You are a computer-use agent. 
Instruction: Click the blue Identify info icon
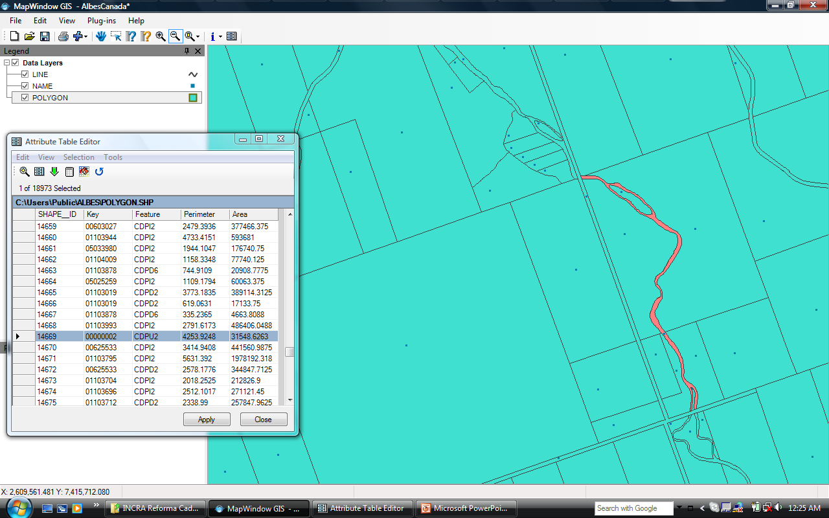tap(212, 36)
